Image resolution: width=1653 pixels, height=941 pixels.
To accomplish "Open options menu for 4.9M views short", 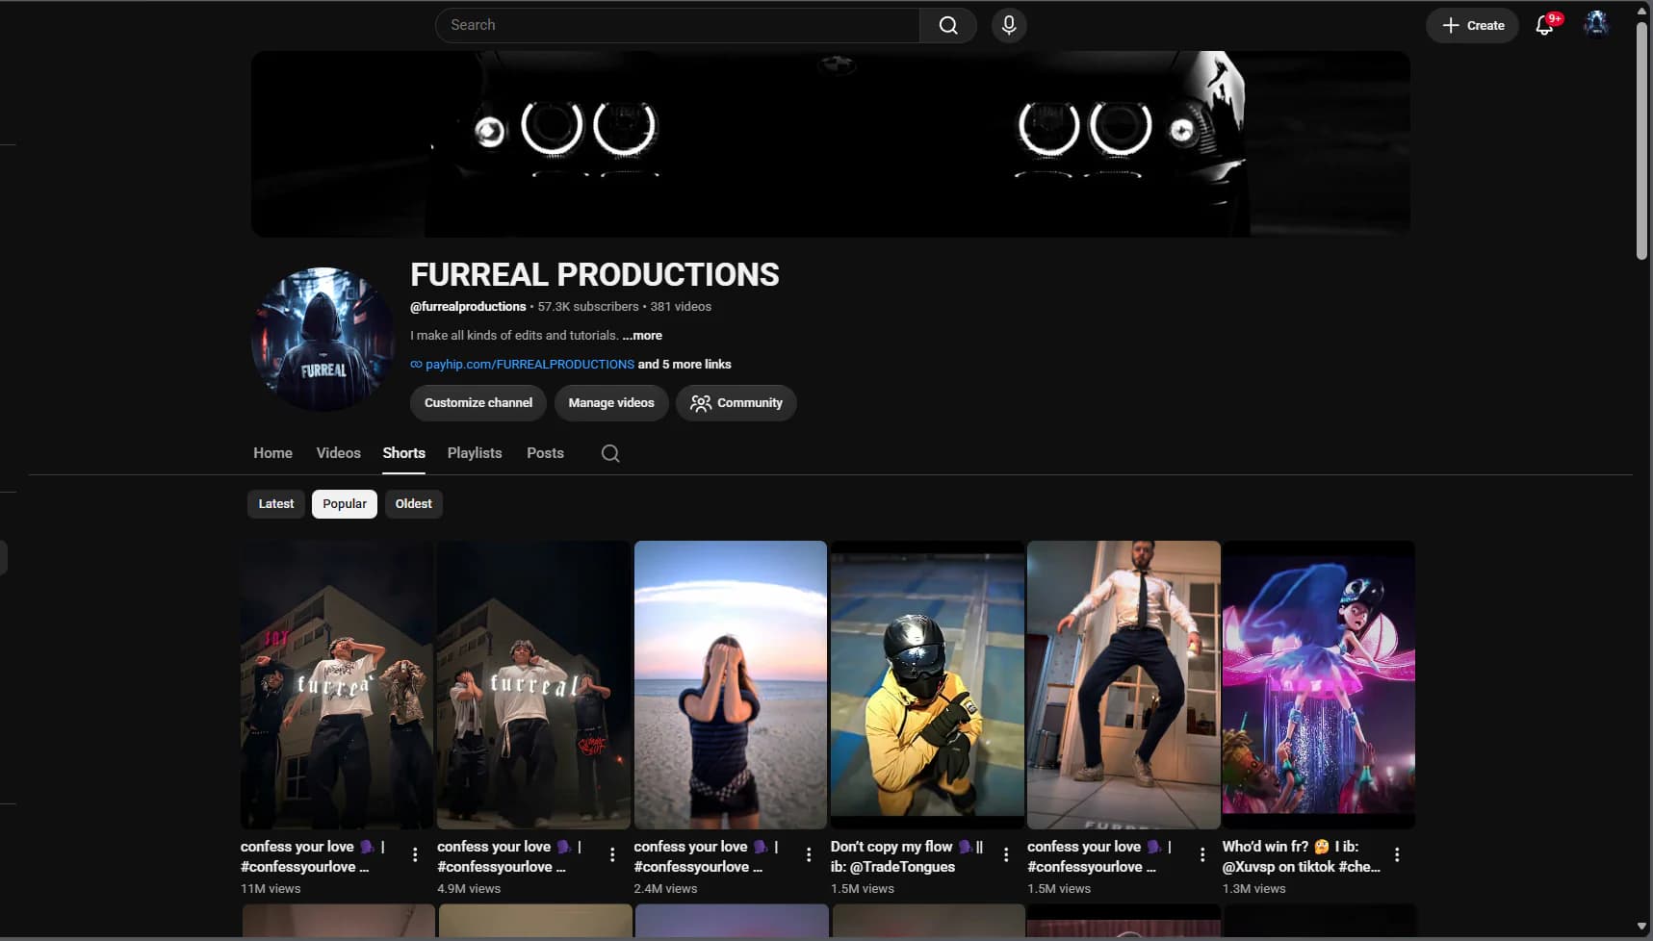I will click(x=612, y=854).
